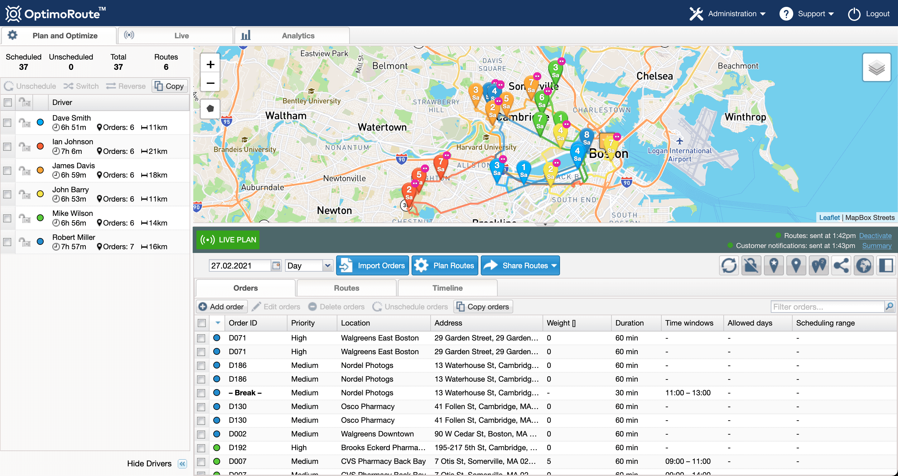Collapse drivers panel with double-chevron icon
Image resolution: width=898 pixels, height=476 pixels.
[x=182, y=464]
